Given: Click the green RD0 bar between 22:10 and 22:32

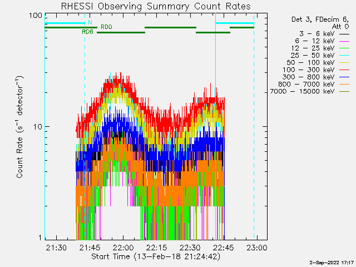Looking at the screenshot, I should pos(171,27).
